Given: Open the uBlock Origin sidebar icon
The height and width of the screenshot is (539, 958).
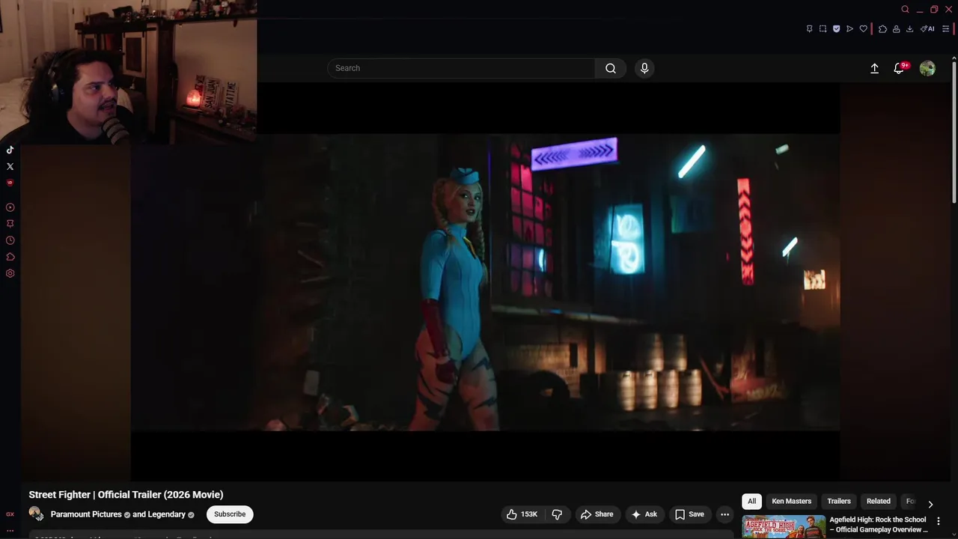Looking at the screenshot, I should [10, 183].
